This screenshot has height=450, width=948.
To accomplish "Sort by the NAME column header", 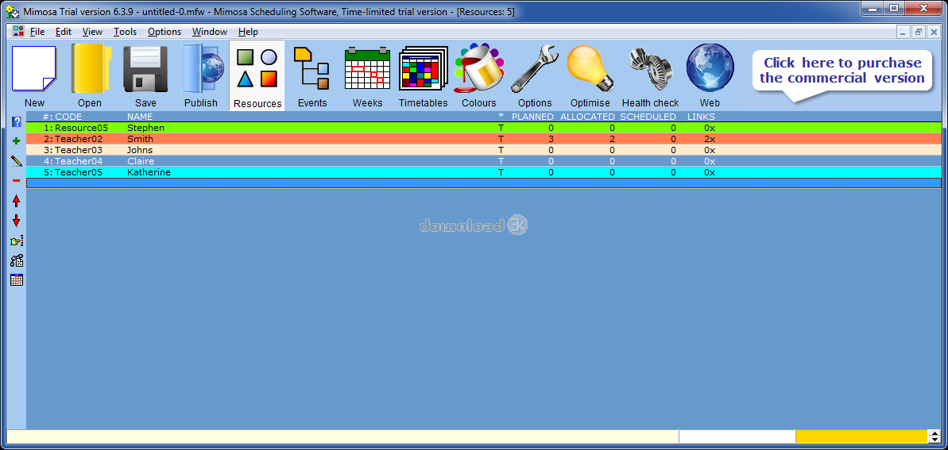I will pyautogui.click(x=140, y=117).
